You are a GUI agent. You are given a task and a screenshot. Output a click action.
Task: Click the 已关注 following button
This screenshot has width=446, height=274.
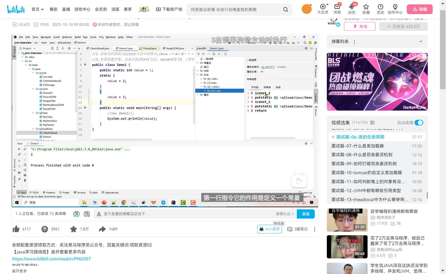(x=403, y=26)
